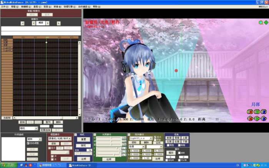The width and height of the screenshot is (269, 168).
Task: Open the 查看(V) menu
Action: click(x=37, y=7)
